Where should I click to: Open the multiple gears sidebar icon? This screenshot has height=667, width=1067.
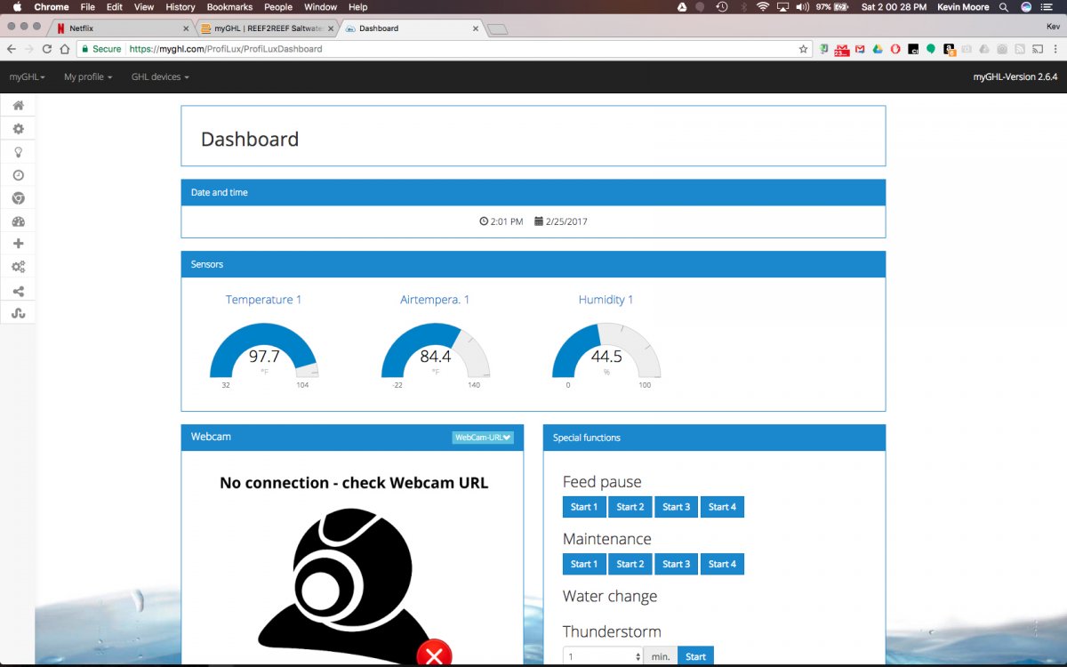(x=18, y=267)
